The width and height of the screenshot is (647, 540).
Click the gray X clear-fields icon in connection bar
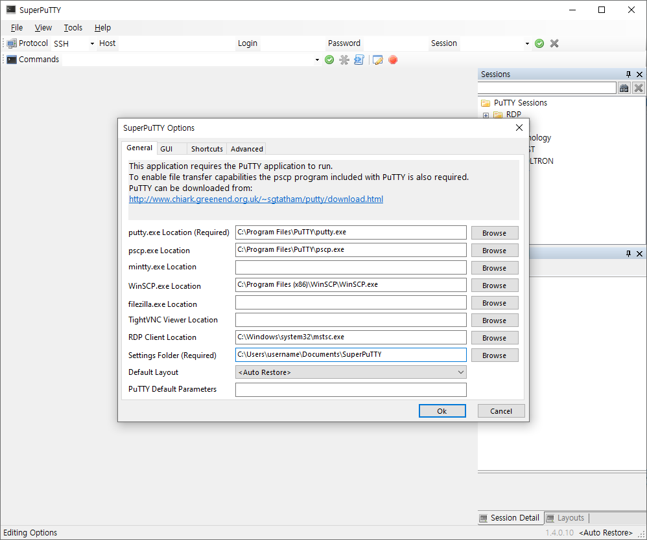pyautogui.click(x=554, y=43)
